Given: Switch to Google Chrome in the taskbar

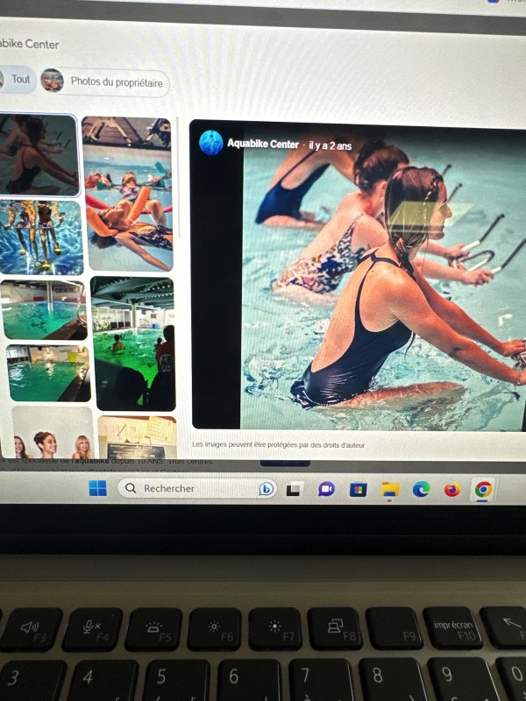Looking at the screenshot, I should [483, 489].
